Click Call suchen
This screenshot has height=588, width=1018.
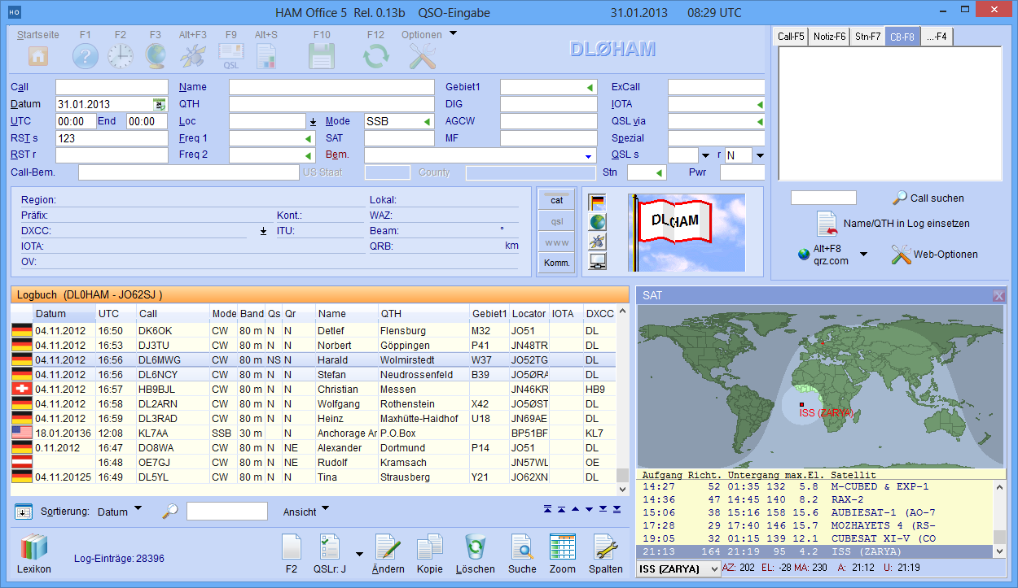point(928,198)
